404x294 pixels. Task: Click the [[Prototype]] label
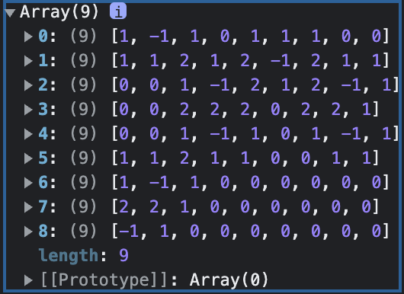pos(105,280)
